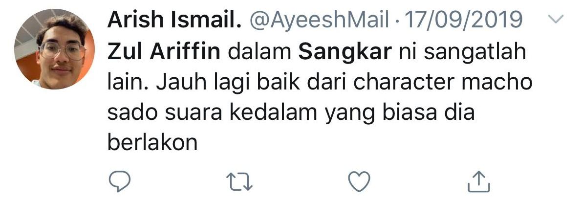The height and width of the screenshot is (201, 582).
Task: Select the bold Sangkar keyword
Action: (345, 52)
